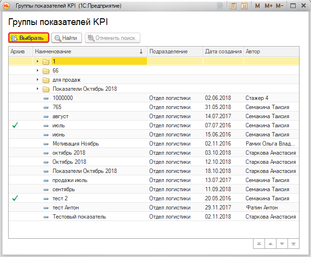Expand the folder named 66

pos(37,70)
